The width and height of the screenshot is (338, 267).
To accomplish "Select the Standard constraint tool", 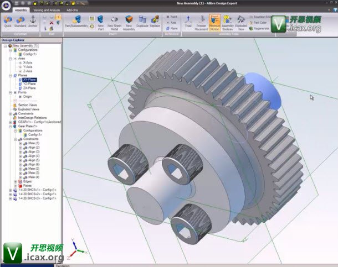I will pyautogui.click(x=20, y=21).
